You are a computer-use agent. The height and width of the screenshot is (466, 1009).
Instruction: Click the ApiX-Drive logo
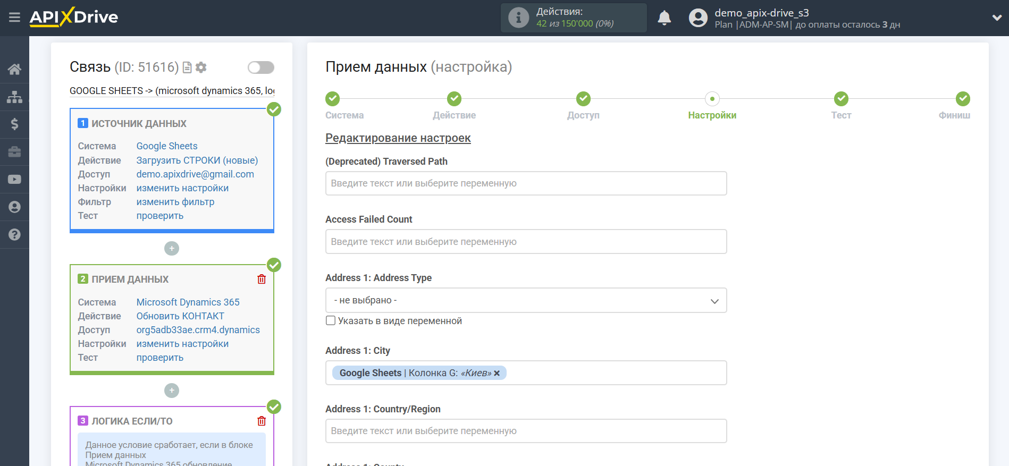click(74, 17)
